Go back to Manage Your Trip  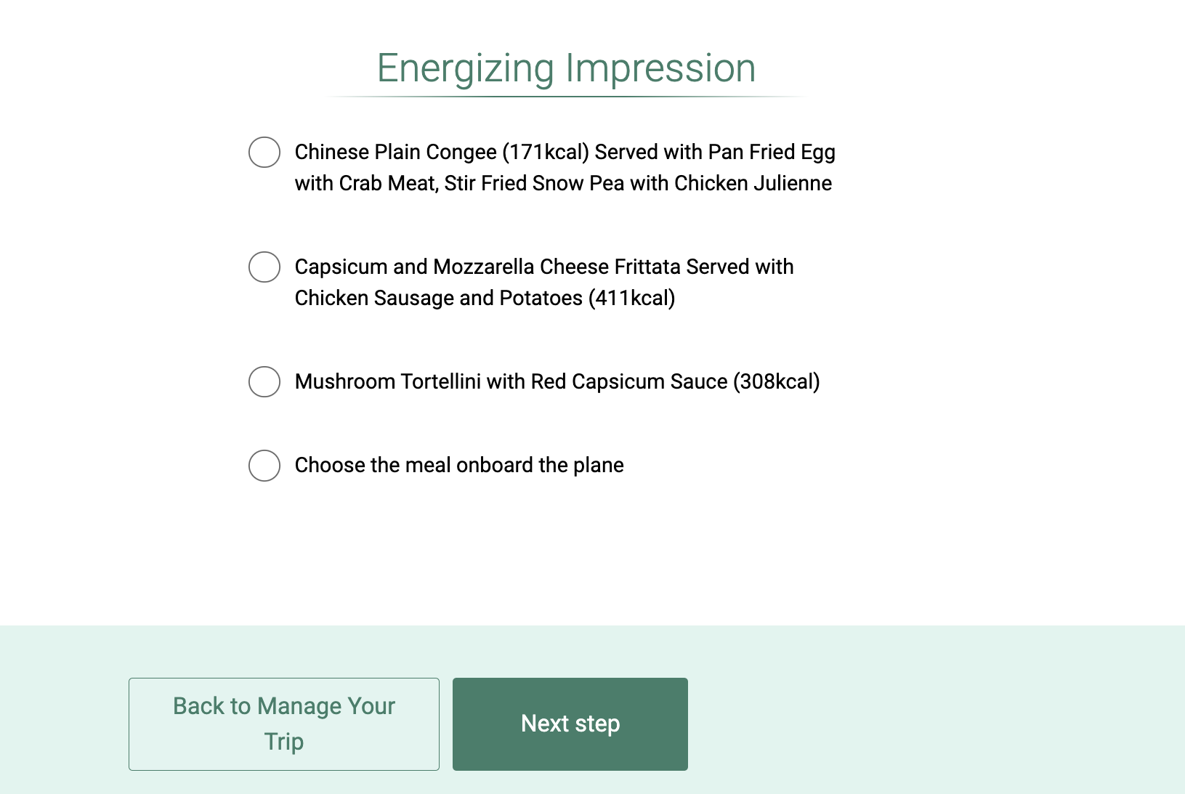(284, 724)
